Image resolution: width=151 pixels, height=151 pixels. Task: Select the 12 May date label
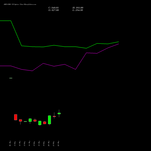pyautogui.click(x=20, y=143)
